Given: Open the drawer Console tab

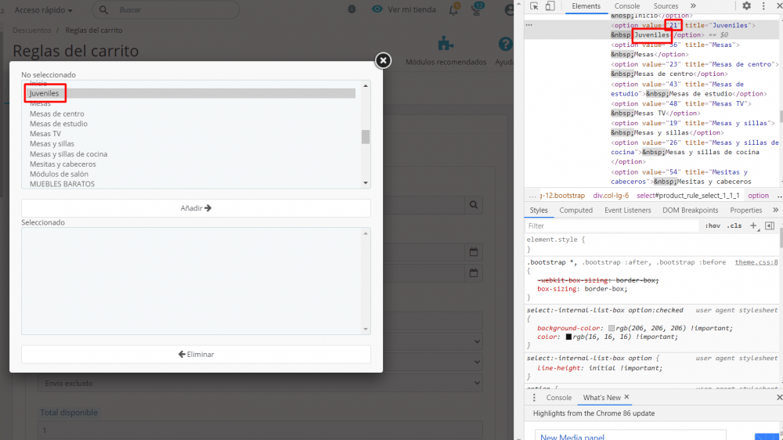Looking at the screenshot, I should 558,398.
